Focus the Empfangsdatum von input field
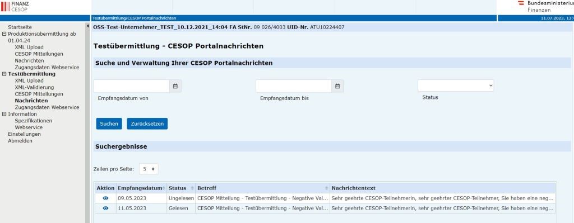The height and width of the screenshot is (223, 574). tap(131, 86)
